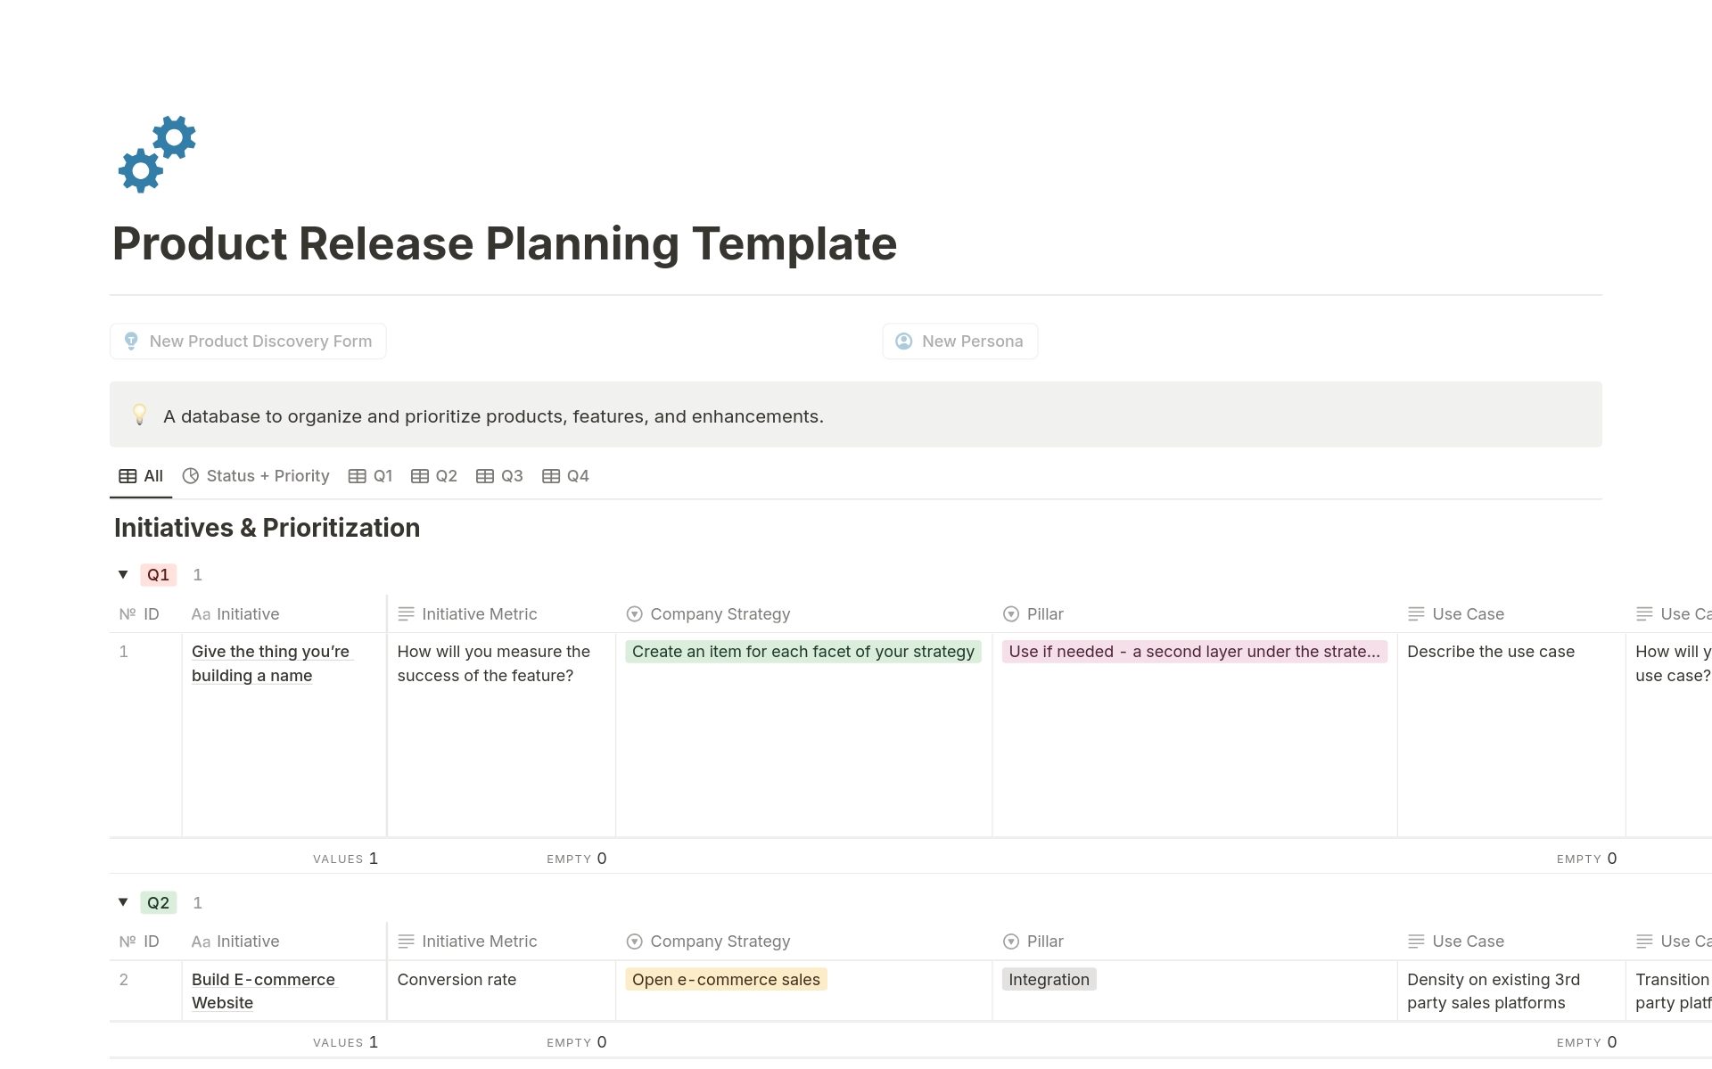This screenshot has height=1069, width=1712.
Task: Open the Pillar column header menu
Action: pos(1044,614)
